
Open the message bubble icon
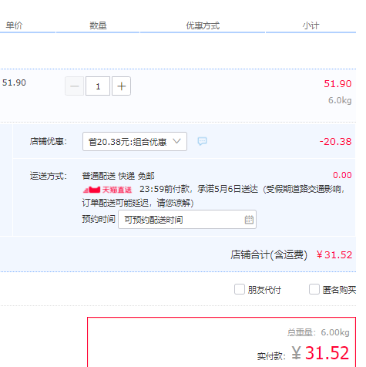(x=202, y=141)
